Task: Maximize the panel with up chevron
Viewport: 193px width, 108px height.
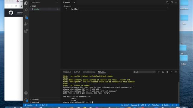Action: tap(172, 72)
